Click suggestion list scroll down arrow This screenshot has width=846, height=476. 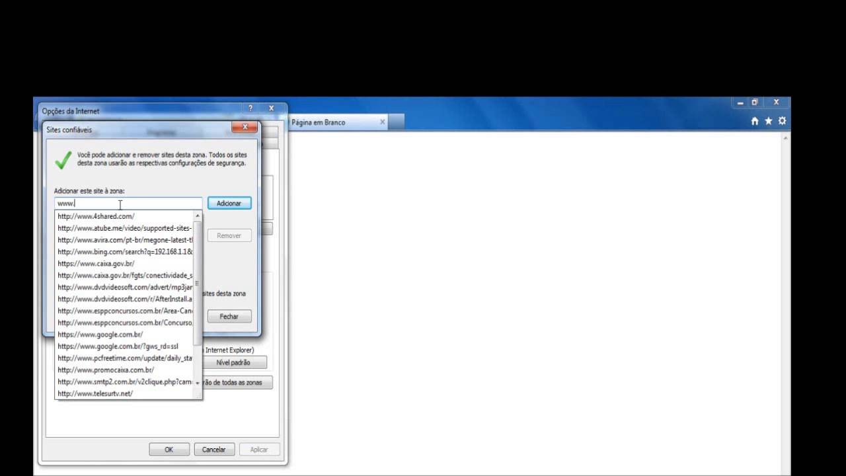(197, 383)
